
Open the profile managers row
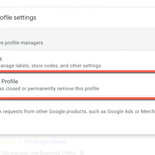(78, 43)
